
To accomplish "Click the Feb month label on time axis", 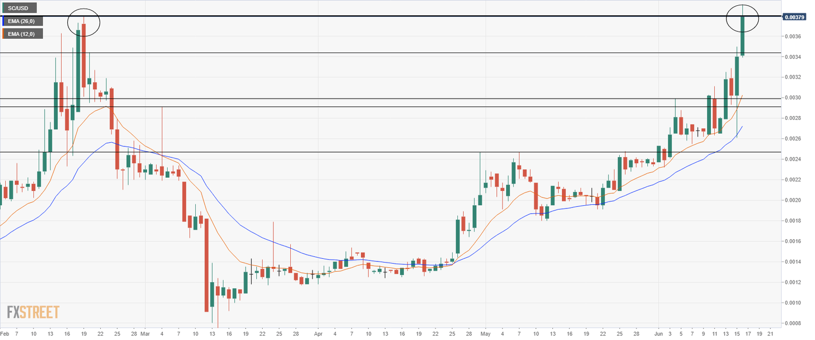I will (4, 335).
